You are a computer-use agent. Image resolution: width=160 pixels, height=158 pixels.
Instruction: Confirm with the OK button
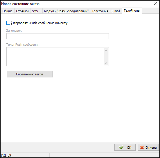point(125,148)
